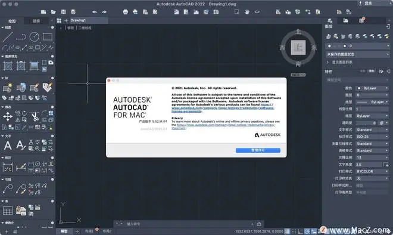Select the Gradient fill tool icon

[34, 66]
